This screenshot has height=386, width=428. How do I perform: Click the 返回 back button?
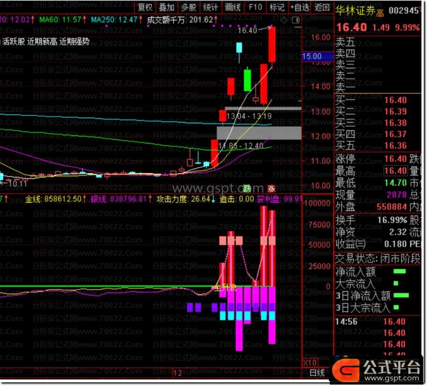pos(322,7)
